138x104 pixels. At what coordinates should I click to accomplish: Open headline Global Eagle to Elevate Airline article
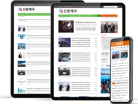tap(85, 22)
